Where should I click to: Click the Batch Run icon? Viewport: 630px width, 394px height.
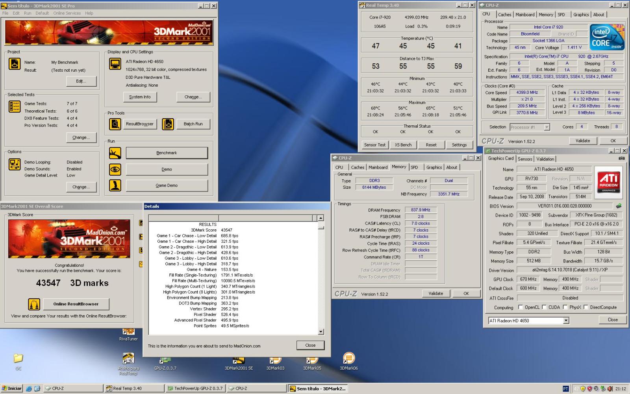pos(168,124)
